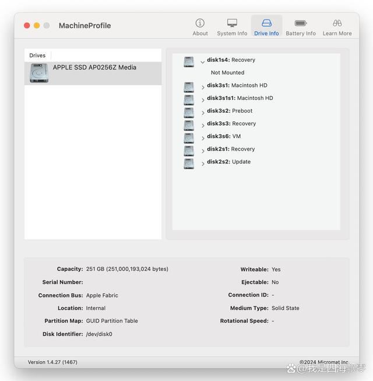The image size is (373, 381).
Task: Select disk3s6: VM row
Action: [x=224, y=136]
